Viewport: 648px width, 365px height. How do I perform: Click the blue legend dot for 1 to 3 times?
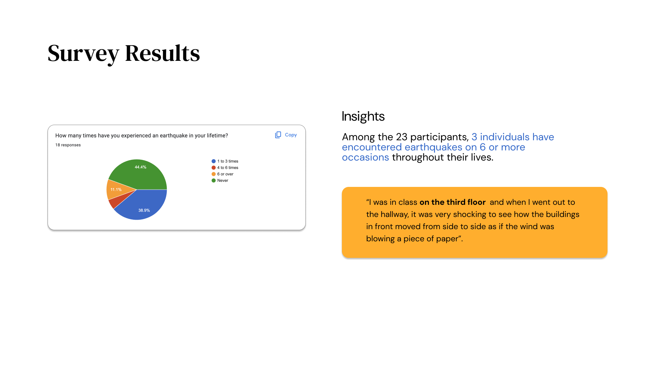(214, 161)
